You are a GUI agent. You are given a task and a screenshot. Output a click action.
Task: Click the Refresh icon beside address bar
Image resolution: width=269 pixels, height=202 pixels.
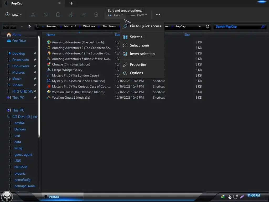pos(208,26)
